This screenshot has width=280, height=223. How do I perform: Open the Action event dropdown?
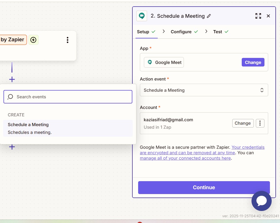pyautogui.click(x=204, y=90)
